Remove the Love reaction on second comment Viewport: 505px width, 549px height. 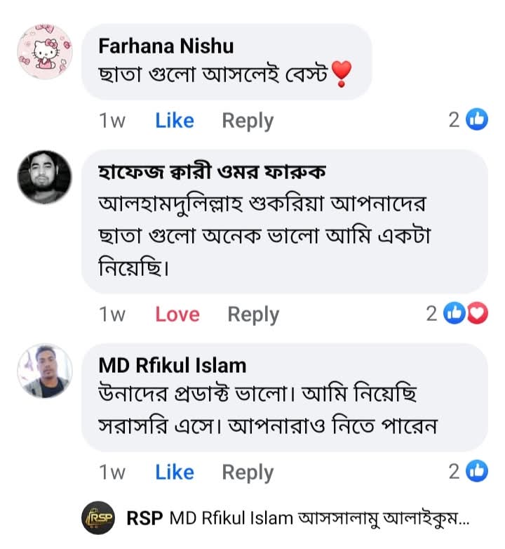point(177,315)
